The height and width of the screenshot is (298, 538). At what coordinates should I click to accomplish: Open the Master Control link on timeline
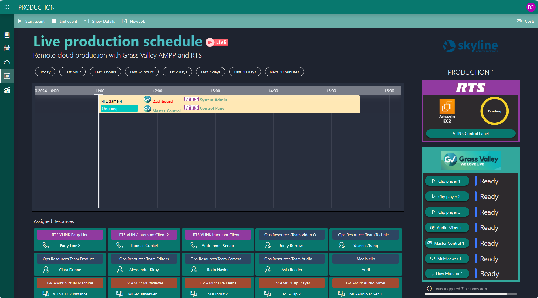coord(167,111)
